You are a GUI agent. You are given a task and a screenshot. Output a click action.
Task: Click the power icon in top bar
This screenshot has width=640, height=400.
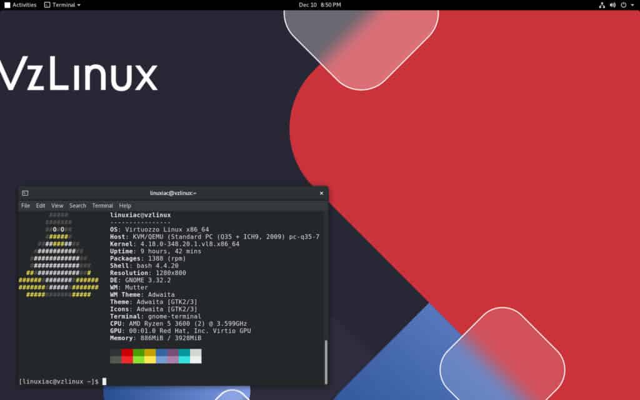(x=623, y=5)
